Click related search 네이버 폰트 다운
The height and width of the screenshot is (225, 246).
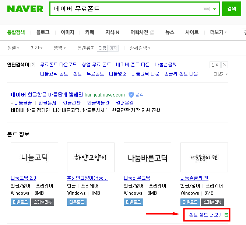133,64
